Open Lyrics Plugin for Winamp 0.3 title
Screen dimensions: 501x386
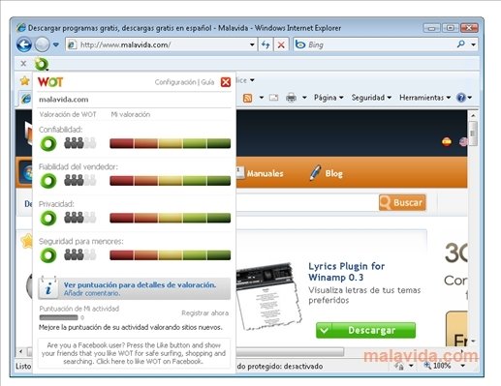pyautogui.click(x=347, y=272)
